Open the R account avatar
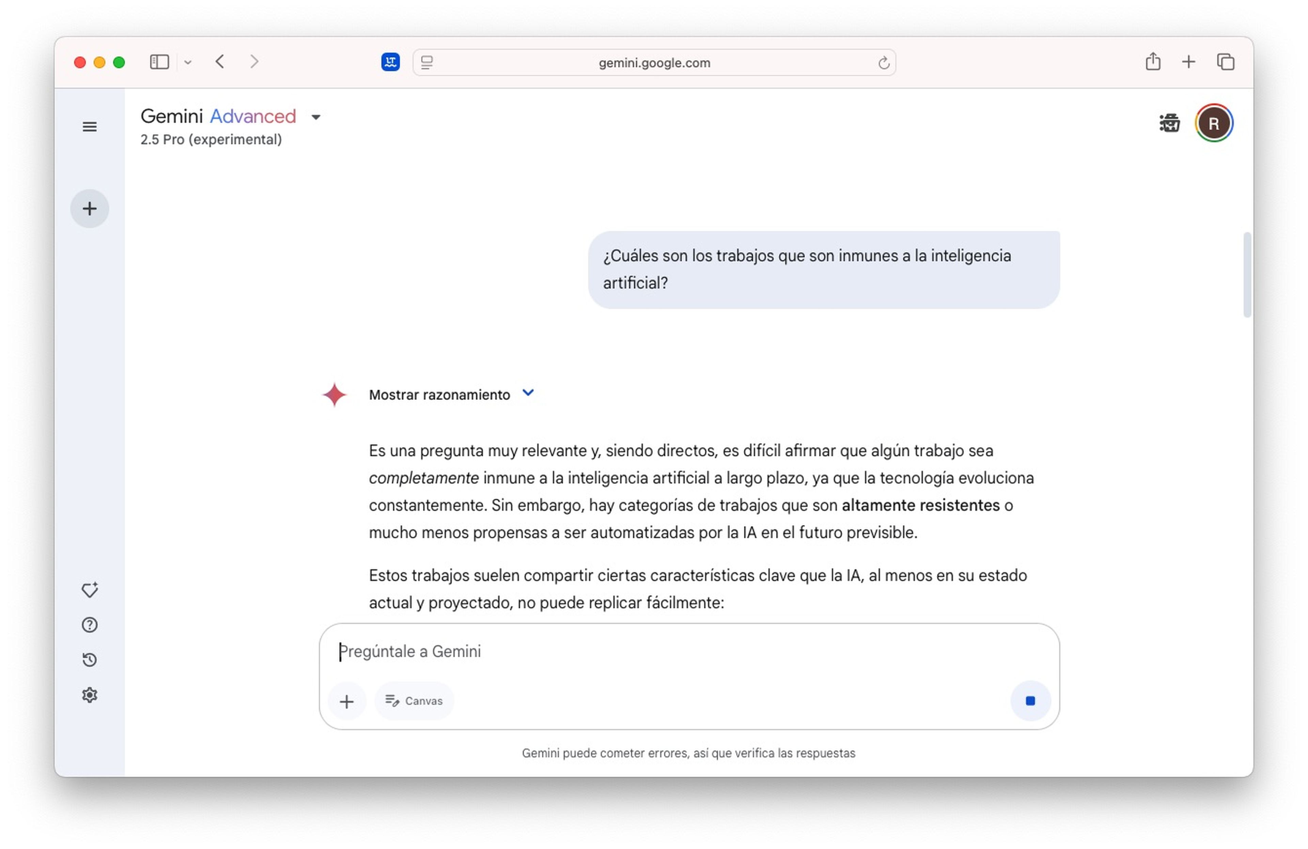 (1214, 123)
